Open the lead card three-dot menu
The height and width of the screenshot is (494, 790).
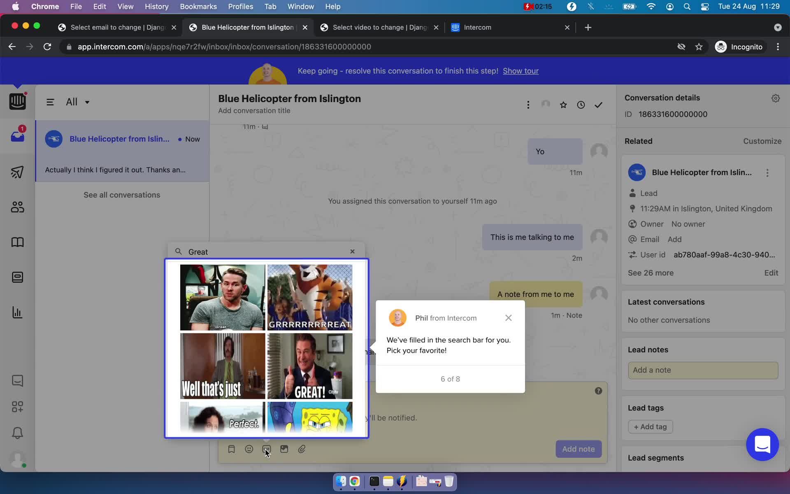click(x=767, y=173)
